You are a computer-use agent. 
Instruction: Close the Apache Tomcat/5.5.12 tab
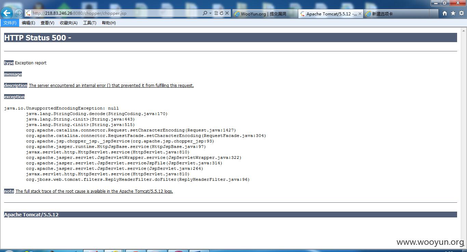[x=360, y=14]
